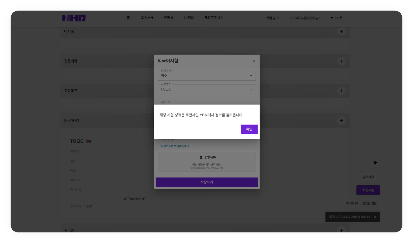Click the alert message mentioning YBM
413x243 pixels.
pyautogui.click(x=201, y=115)
